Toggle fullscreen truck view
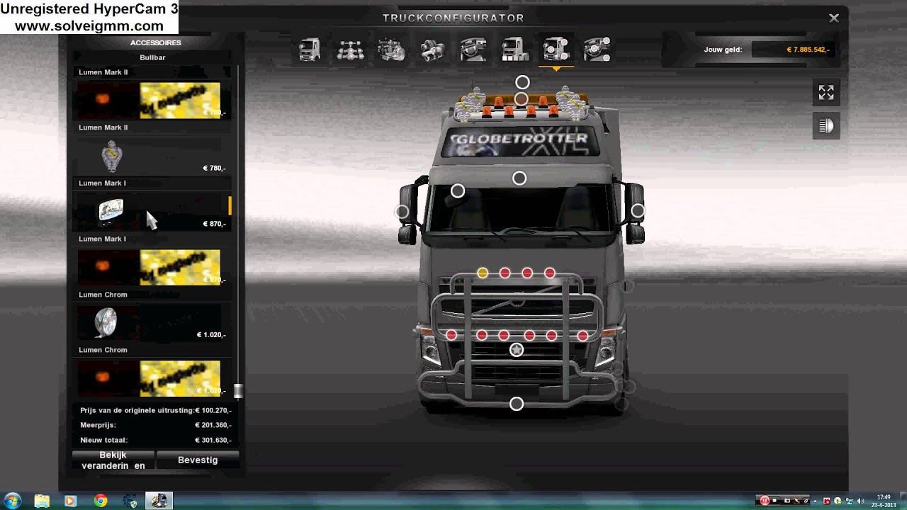Screen dimensions: 907x510 coord(826,92)
